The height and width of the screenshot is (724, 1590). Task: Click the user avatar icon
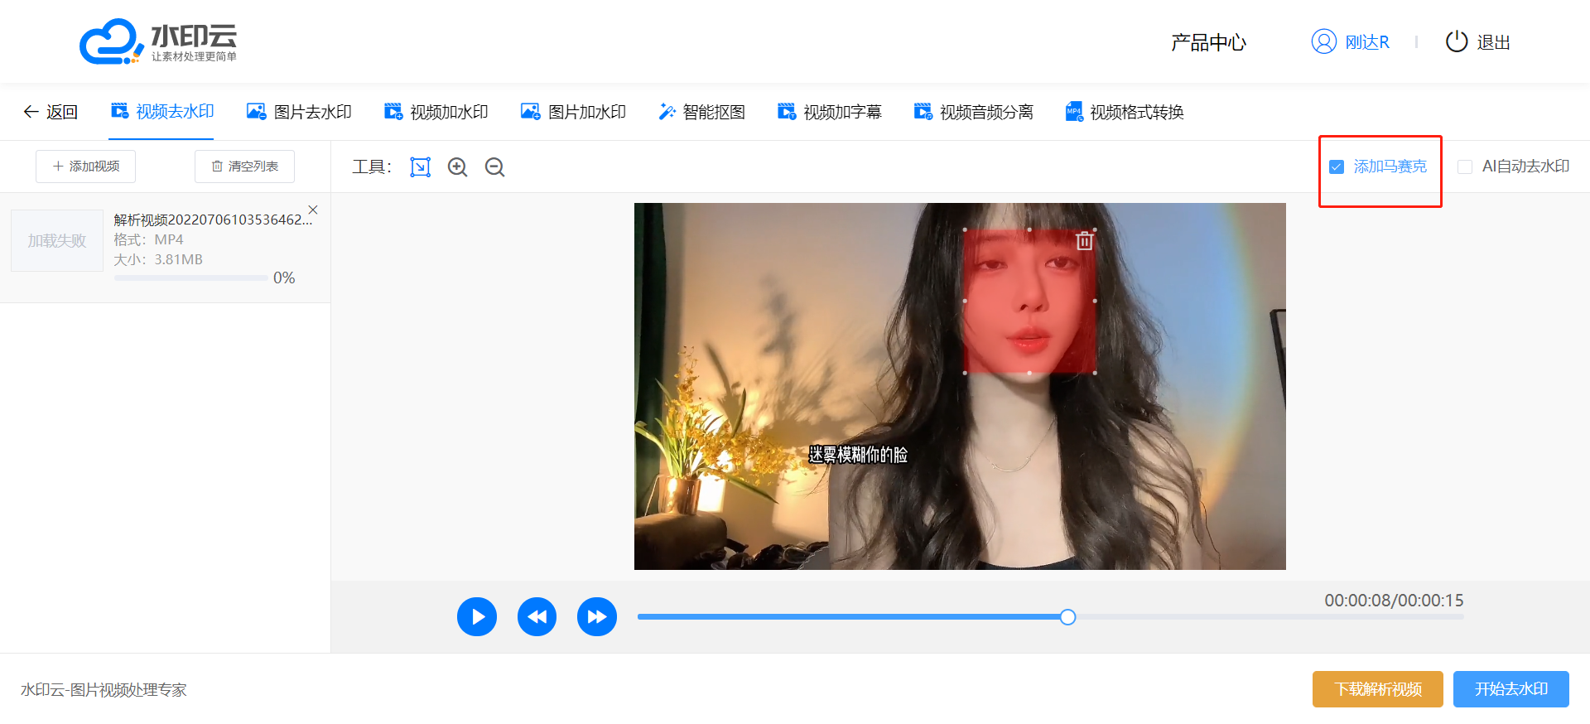pyautogui.click(x=1324, y=41)
